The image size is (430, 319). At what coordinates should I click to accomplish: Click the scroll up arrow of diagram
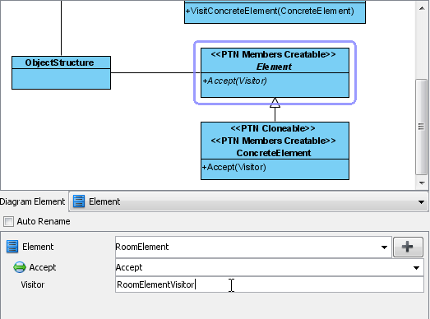tap(422, 8)
